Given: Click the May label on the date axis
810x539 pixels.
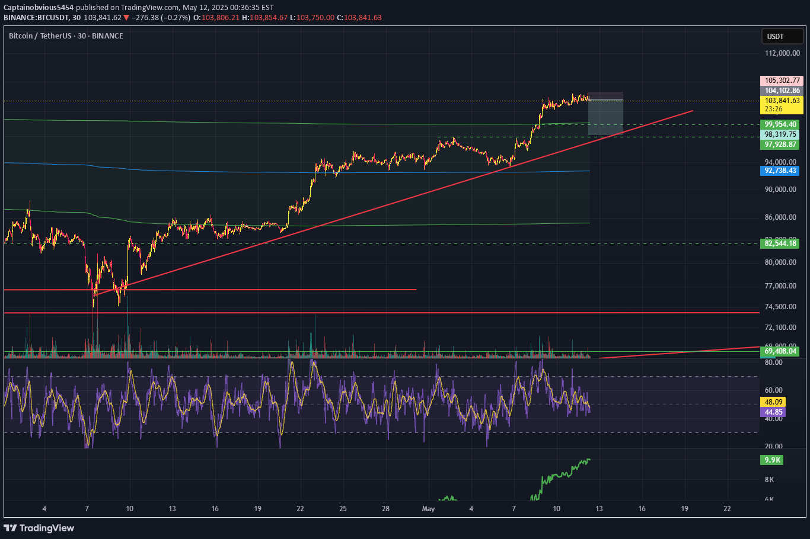Looking at the screenshot, I should [x=428, y=509].
